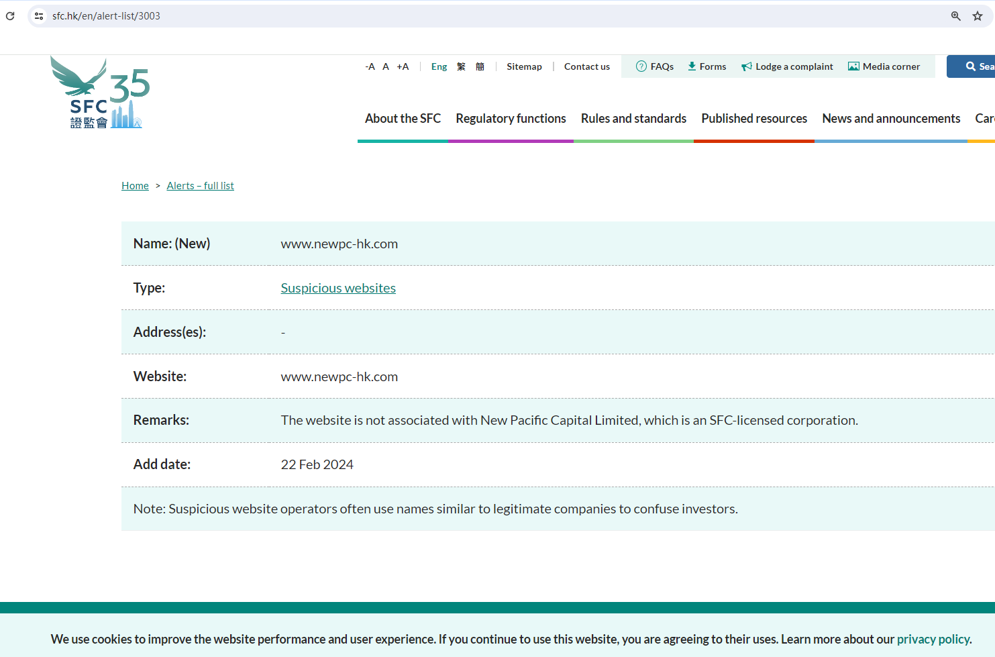
Task: Open FAQs with the question mark icon
Action: point(654,66)
